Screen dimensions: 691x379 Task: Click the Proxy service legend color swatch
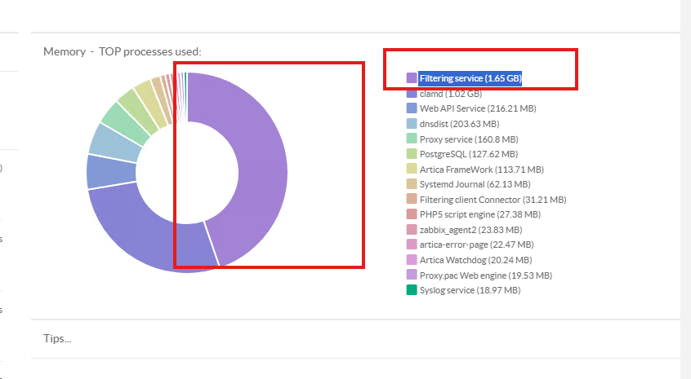click(x=412, y=139)
